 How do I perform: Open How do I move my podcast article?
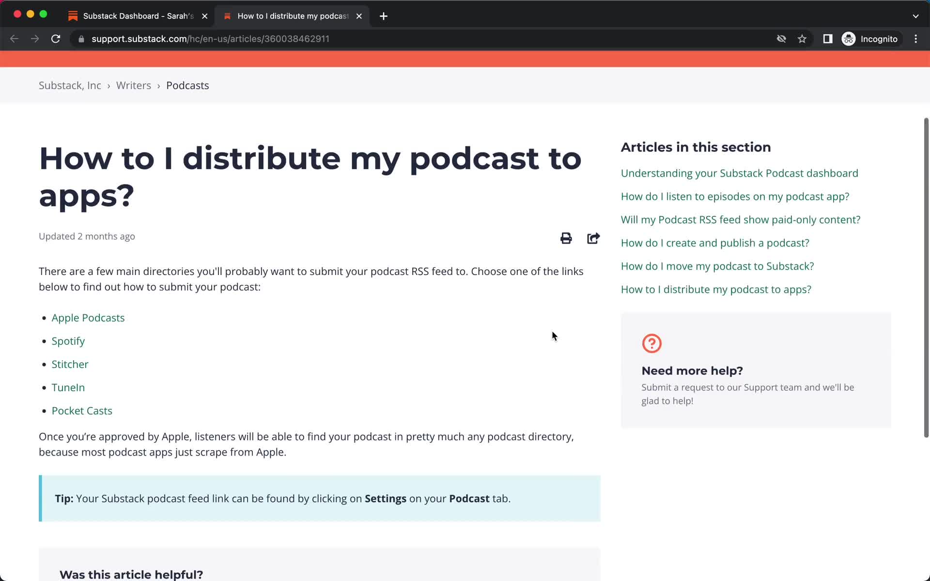tap(717, 266)
